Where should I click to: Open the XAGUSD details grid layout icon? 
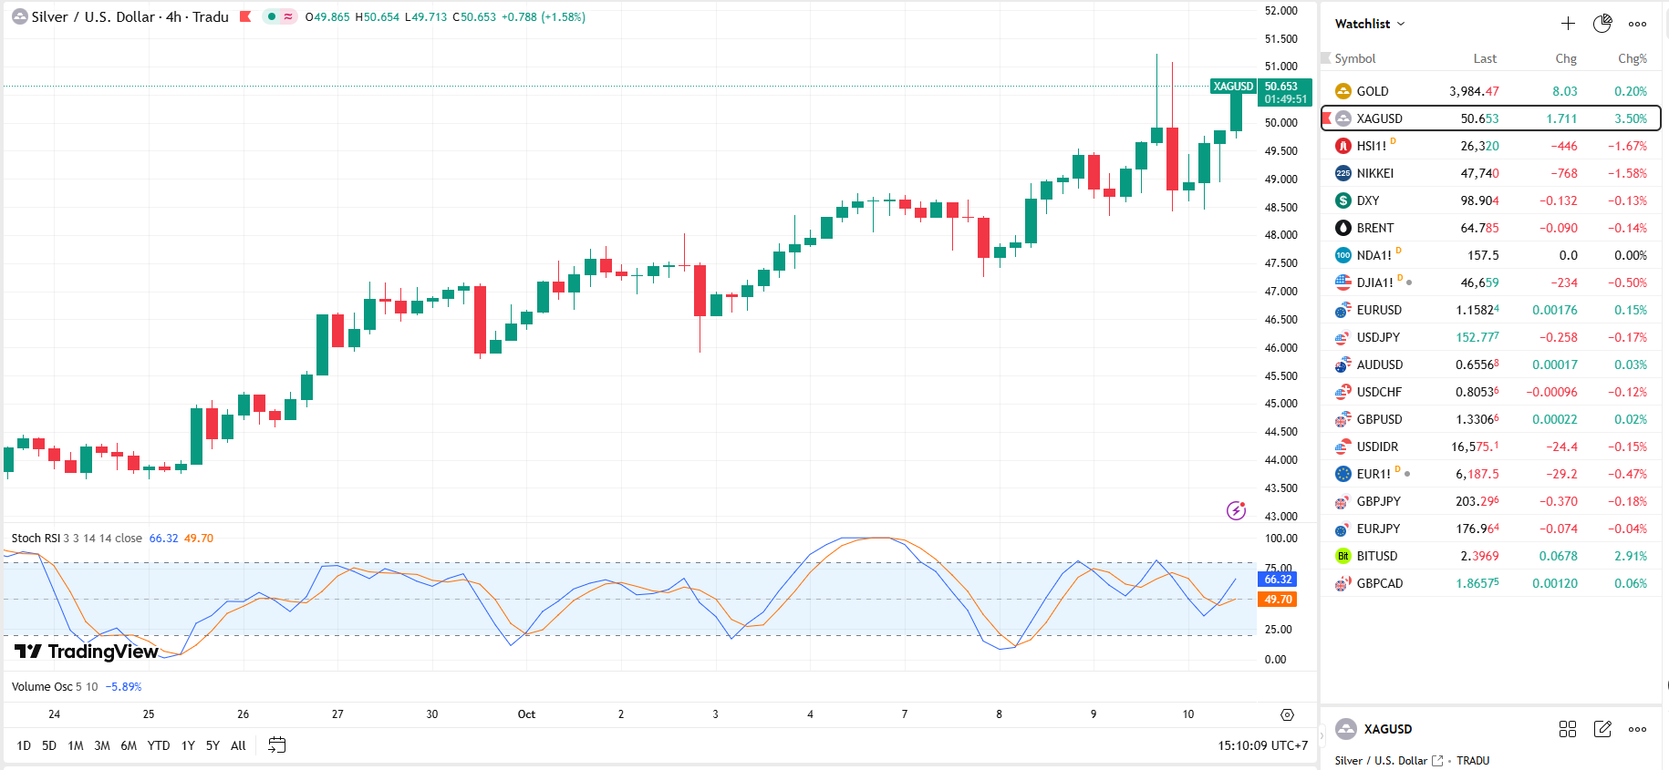click(1568, 729)
